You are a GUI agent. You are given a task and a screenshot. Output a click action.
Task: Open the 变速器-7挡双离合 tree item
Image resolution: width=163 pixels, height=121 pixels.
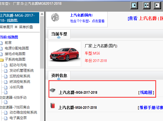click(x=15, y=107)
